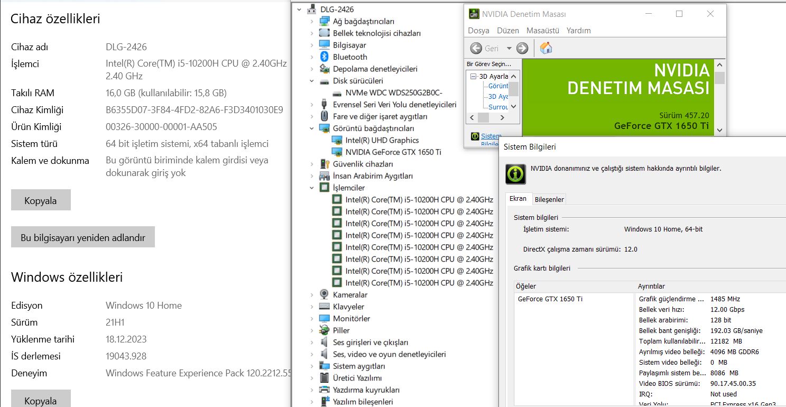Click Kopyala under Windows özellikleri
The image size is (786, 407).
(41, 400)
